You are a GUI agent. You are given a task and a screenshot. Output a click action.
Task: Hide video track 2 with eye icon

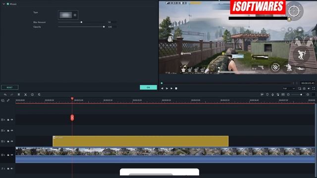[12, 141]
